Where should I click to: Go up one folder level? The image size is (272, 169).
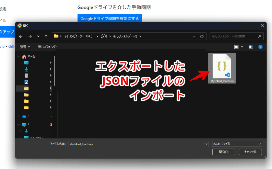(x=46, y=36)
